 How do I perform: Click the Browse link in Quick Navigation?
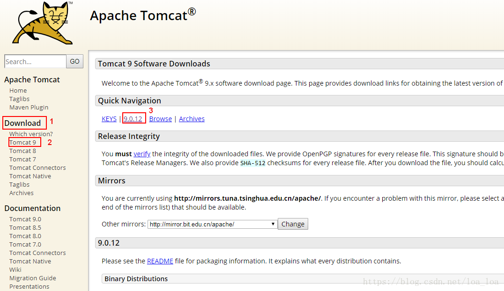160,119
